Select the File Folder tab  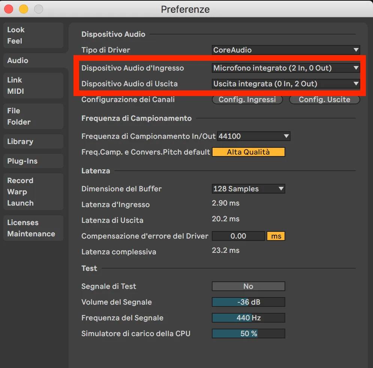33,116
